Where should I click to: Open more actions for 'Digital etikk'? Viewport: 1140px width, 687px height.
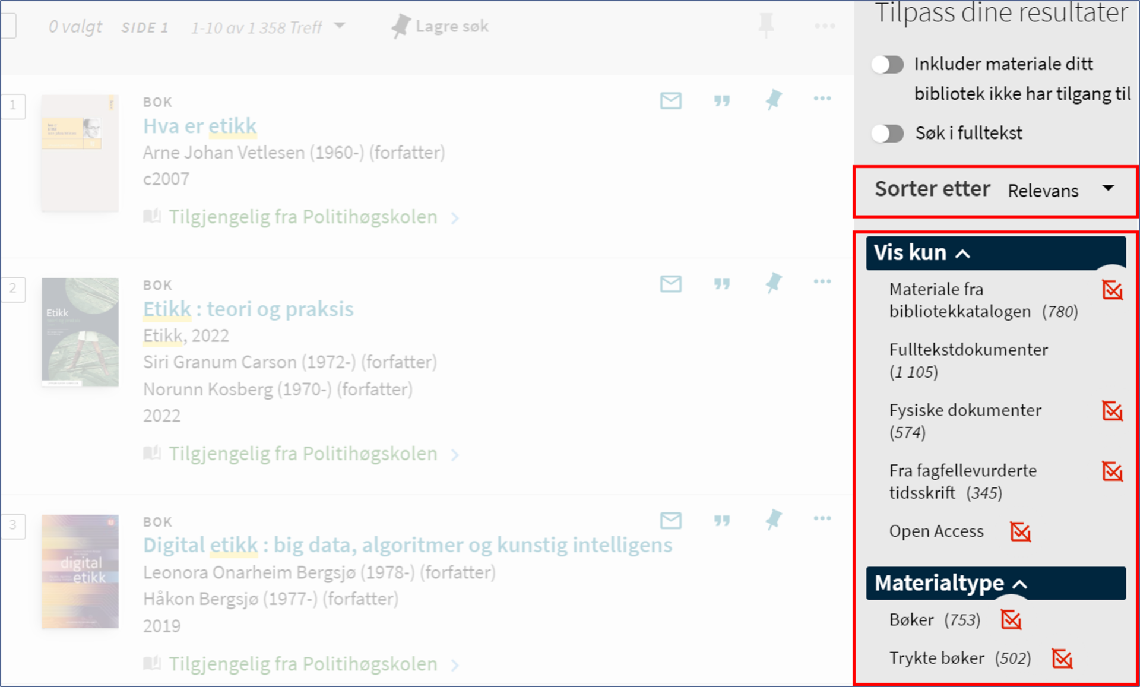pos(822,518)
